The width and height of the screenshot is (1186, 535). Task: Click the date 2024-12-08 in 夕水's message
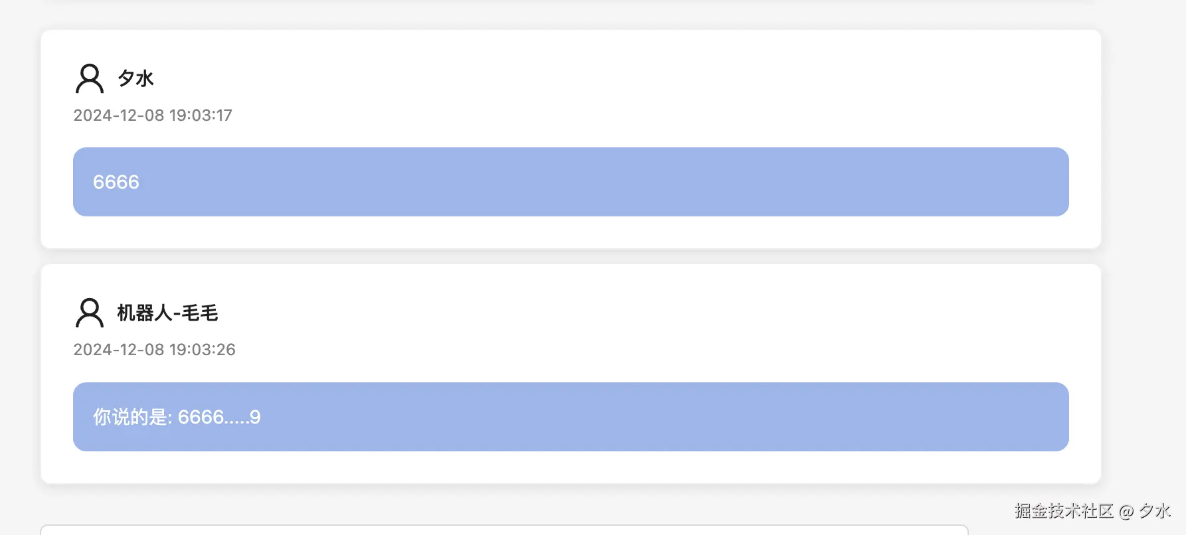[x=118, y=115]
